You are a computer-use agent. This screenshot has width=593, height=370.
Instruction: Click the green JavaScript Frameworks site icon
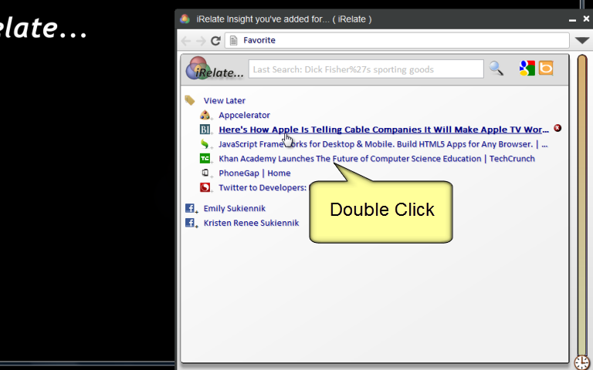205,144
